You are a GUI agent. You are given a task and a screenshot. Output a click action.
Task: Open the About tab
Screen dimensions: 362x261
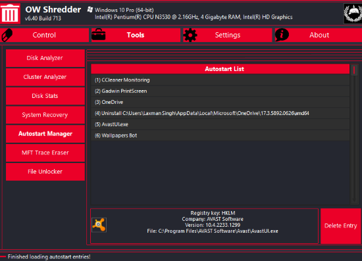[319, 35]
